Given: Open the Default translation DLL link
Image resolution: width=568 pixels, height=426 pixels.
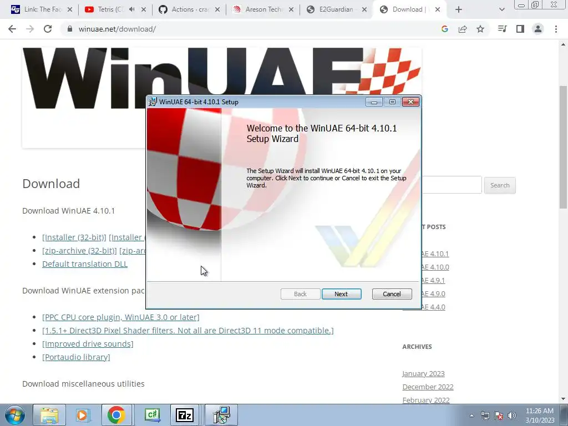Looking at the screenshot, I should [85, 264].
